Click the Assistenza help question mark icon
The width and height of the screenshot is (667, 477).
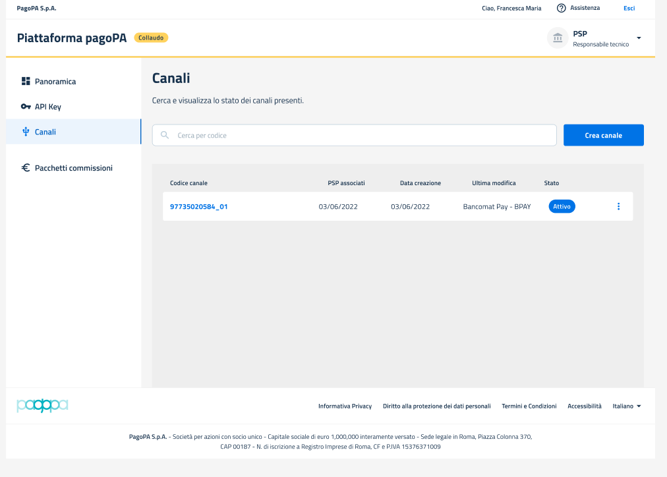pyautogui.click(x=562, y=8)
